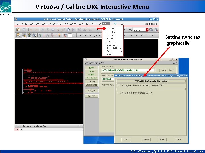Open the Calibre menu in Virtuoso menu bar
Screen dimensions: 205x153
coord(106,24)
